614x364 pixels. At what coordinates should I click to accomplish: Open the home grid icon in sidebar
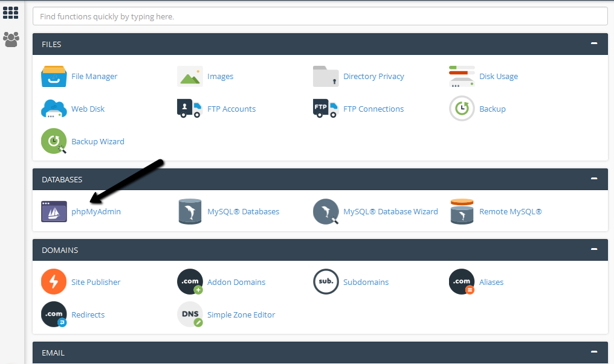click(11, 13)
